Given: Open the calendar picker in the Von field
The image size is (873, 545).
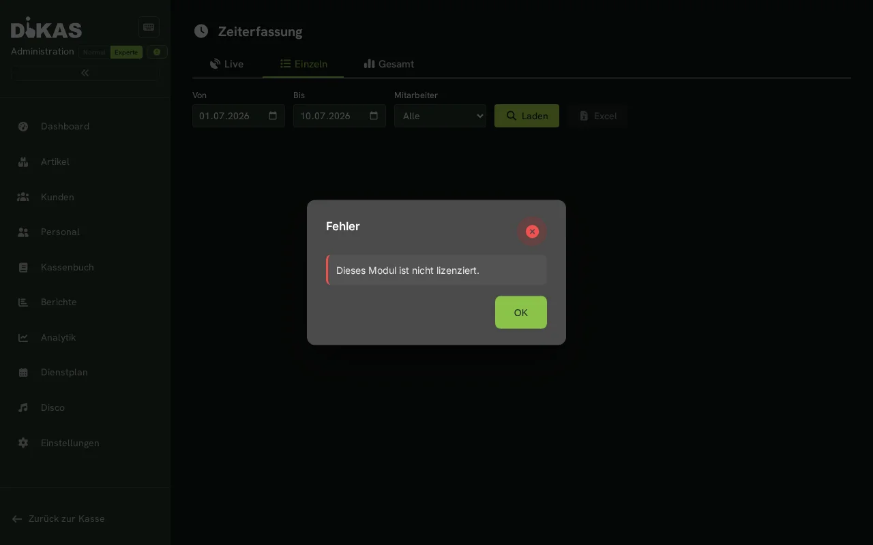Looking at the screenshot, I should point(273,116).
